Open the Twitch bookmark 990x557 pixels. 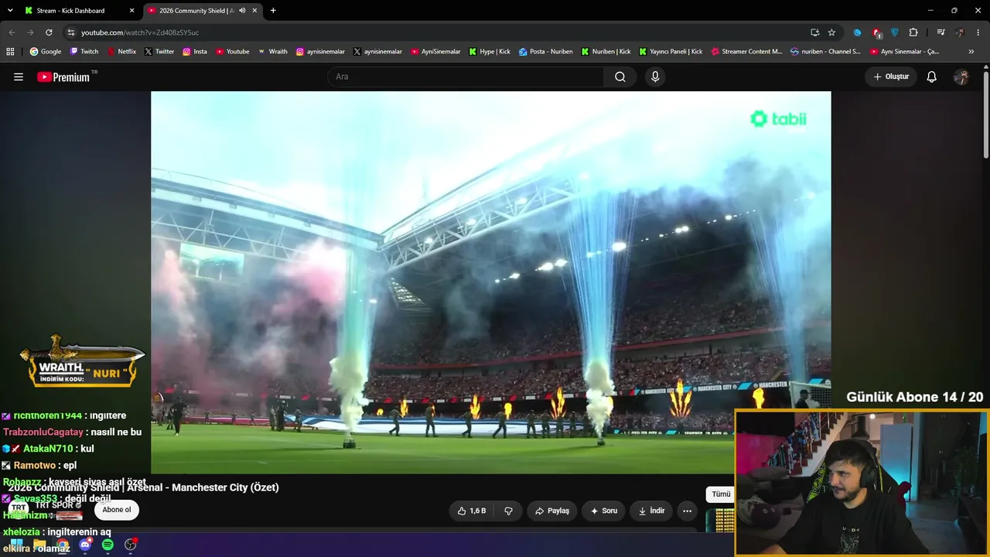tap(84, 52)
